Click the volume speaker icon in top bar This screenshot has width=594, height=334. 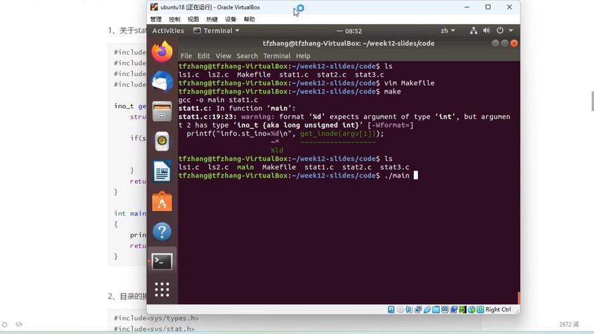point(487,31)
